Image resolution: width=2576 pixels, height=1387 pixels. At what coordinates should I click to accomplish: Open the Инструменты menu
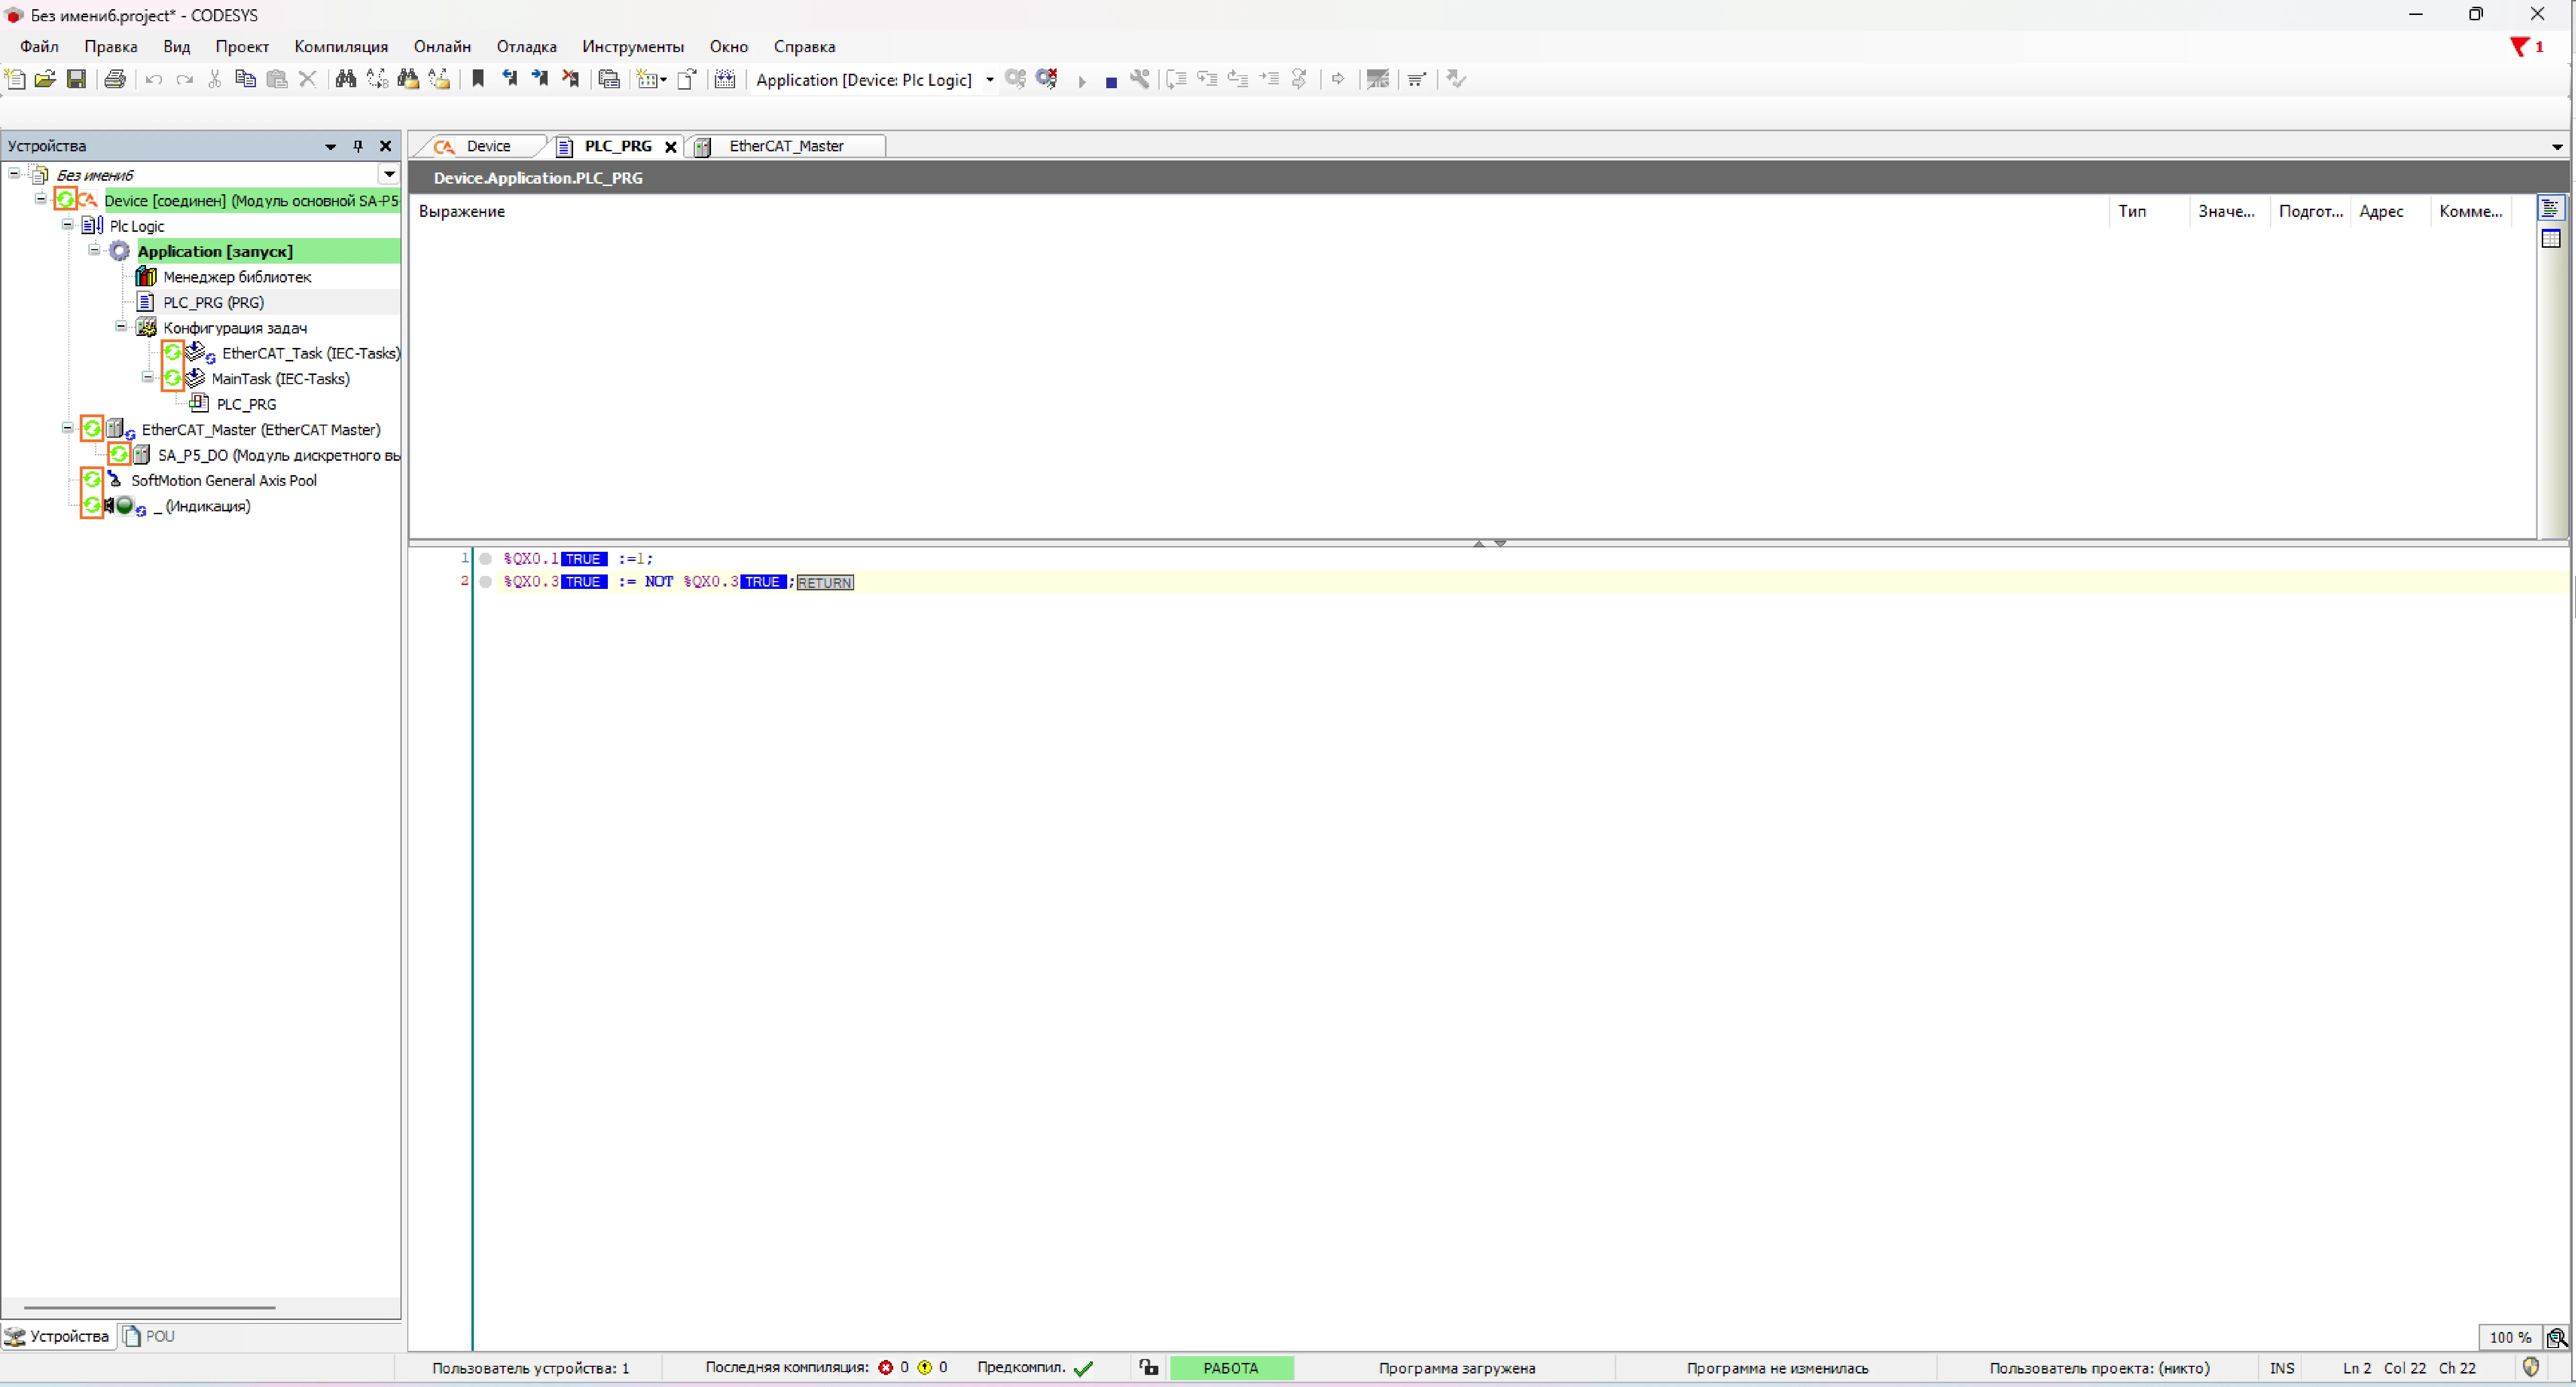[633, 47]
